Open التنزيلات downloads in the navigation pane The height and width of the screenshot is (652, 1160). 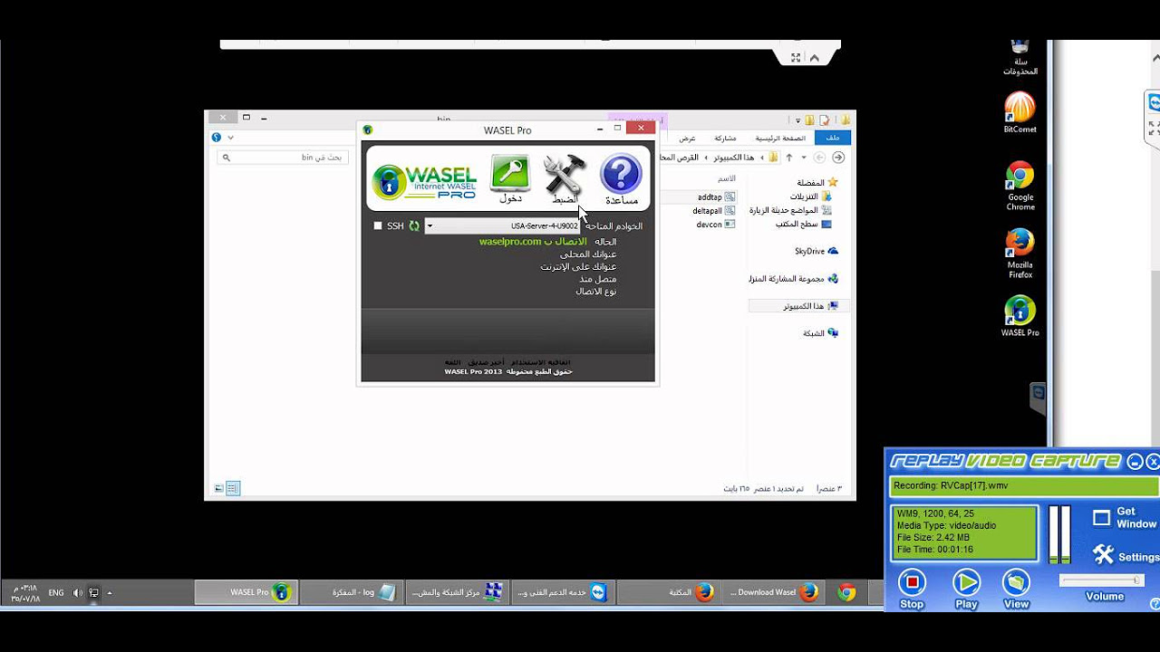pyautogui.click(x=810, y=197)
